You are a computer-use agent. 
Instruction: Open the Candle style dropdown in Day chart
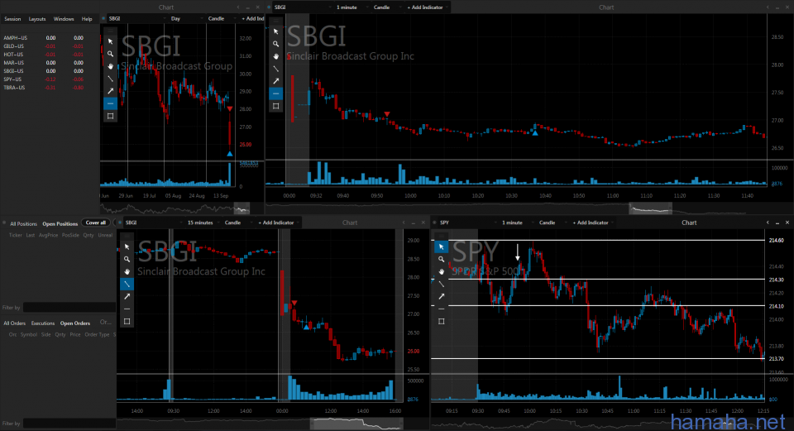point(222,19)
